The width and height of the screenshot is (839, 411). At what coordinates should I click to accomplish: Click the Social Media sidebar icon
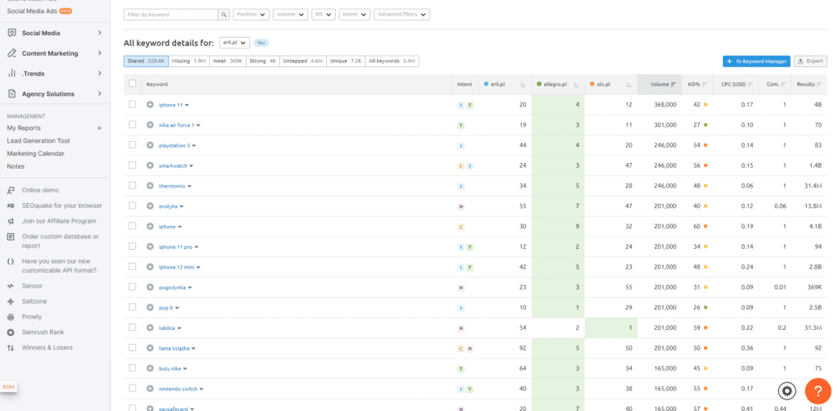click(11, 33)
